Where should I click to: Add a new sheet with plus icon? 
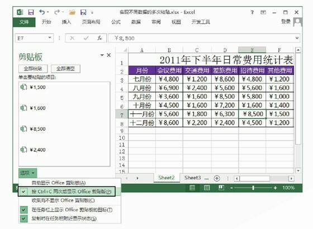tap(217, 178)
